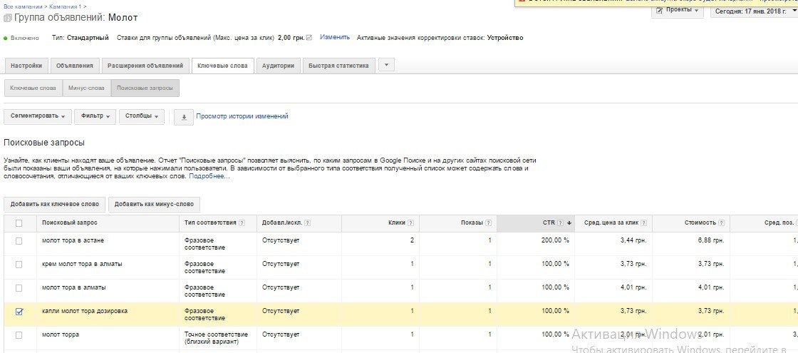Click search query text молот тора в астане
This screenshot has width=798, height=353.
point(73,240)
